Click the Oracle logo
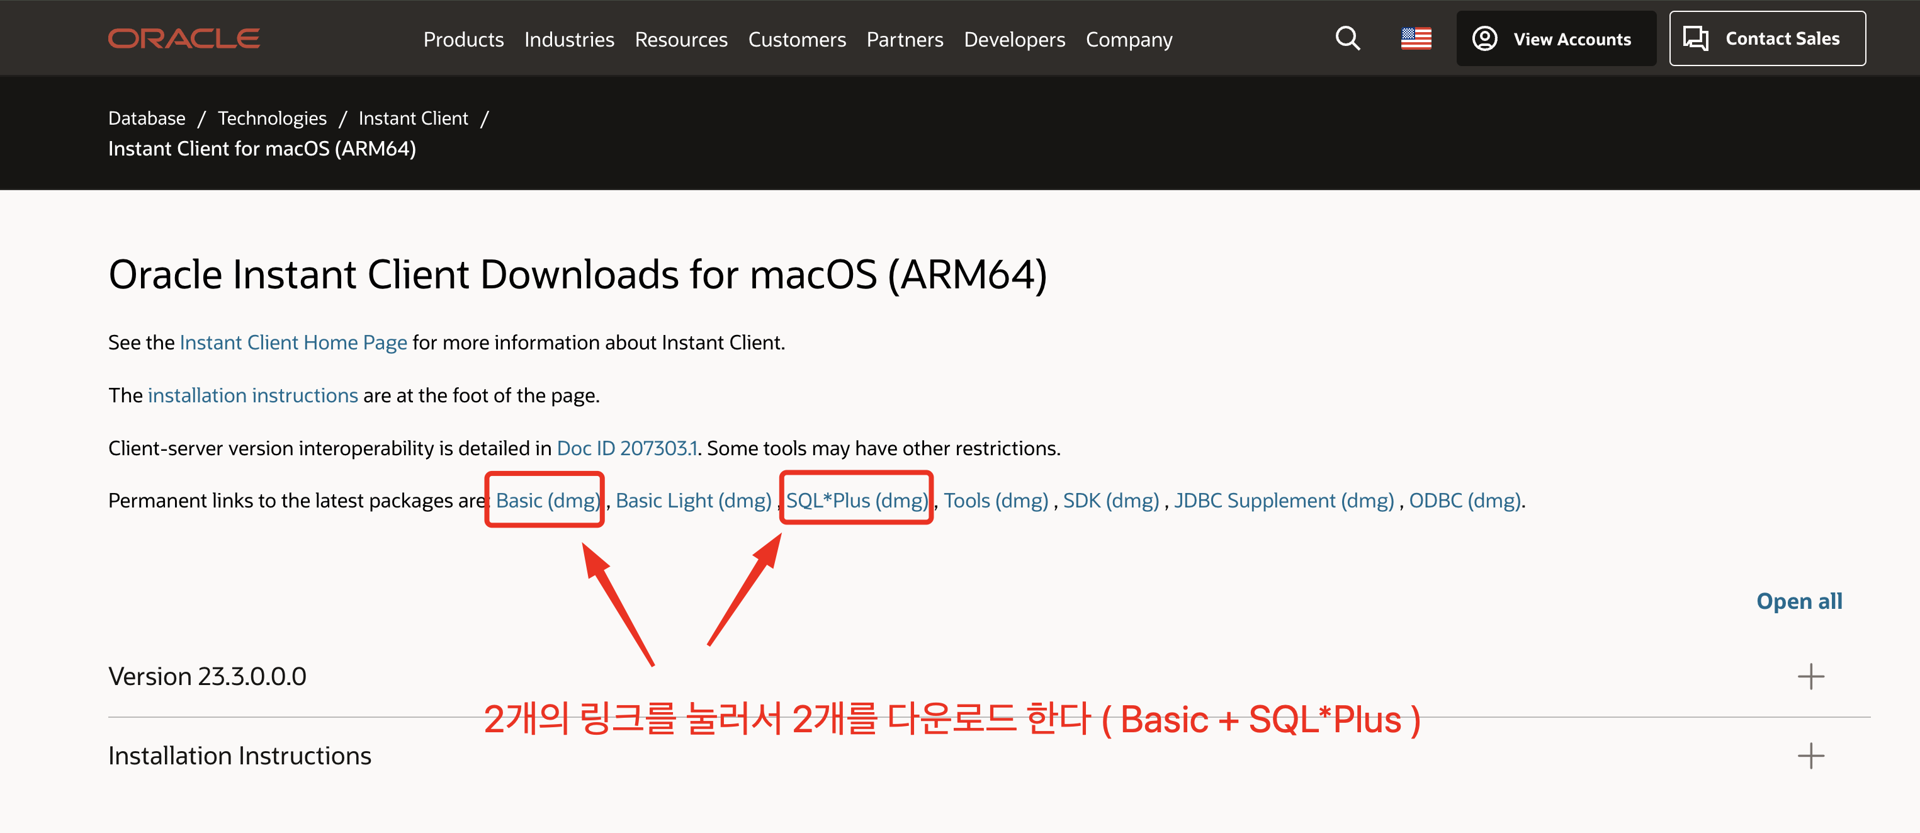 click(183, 39)
